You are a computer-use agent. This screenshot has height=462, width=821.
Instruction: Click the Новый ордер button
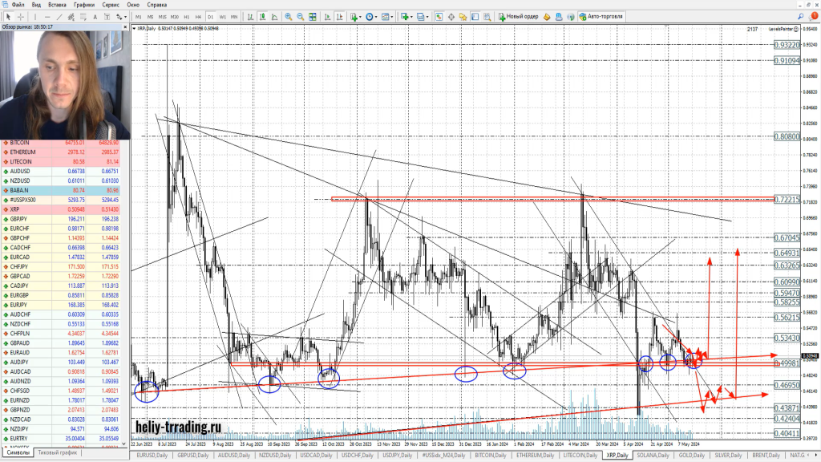click(x=519, y=16)
